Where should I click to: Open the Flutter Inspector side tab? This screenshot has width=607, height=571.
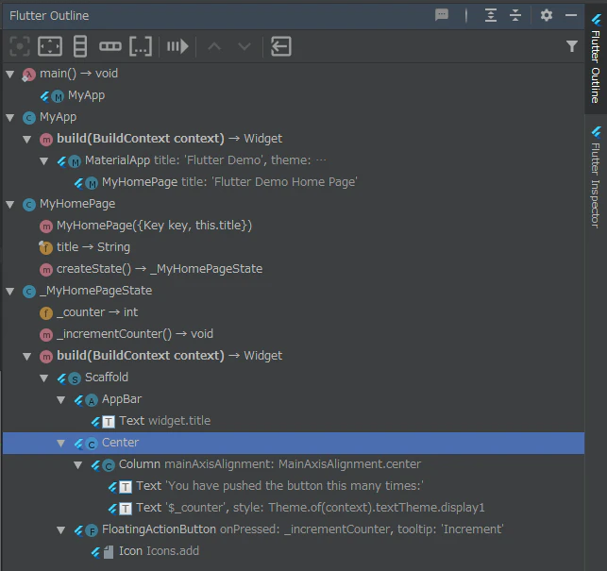tap(596, 176)
